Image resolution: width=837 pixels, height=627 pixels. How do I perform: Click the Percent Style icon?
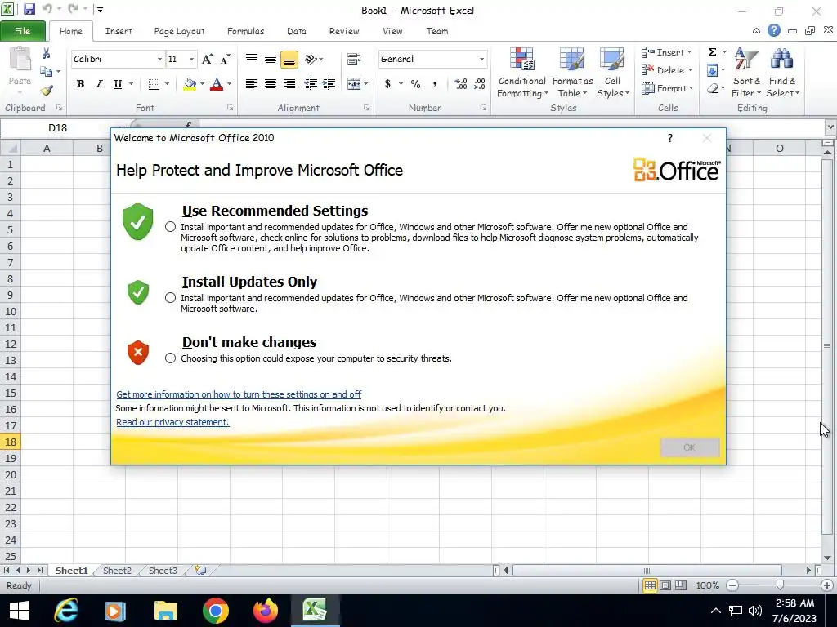point(416,84)
